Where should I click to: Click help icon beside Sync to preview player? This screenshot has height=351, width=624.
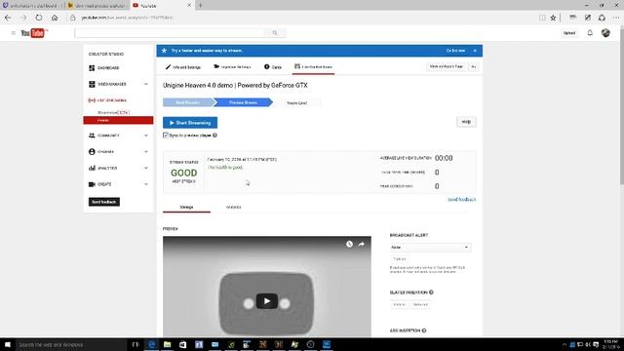pyautogui.click(x=214, y=136)
